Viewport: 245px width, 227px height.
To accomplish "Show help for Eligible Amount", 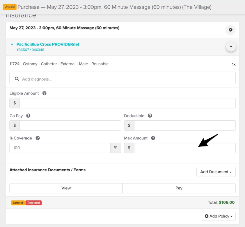I will (45, 93).
